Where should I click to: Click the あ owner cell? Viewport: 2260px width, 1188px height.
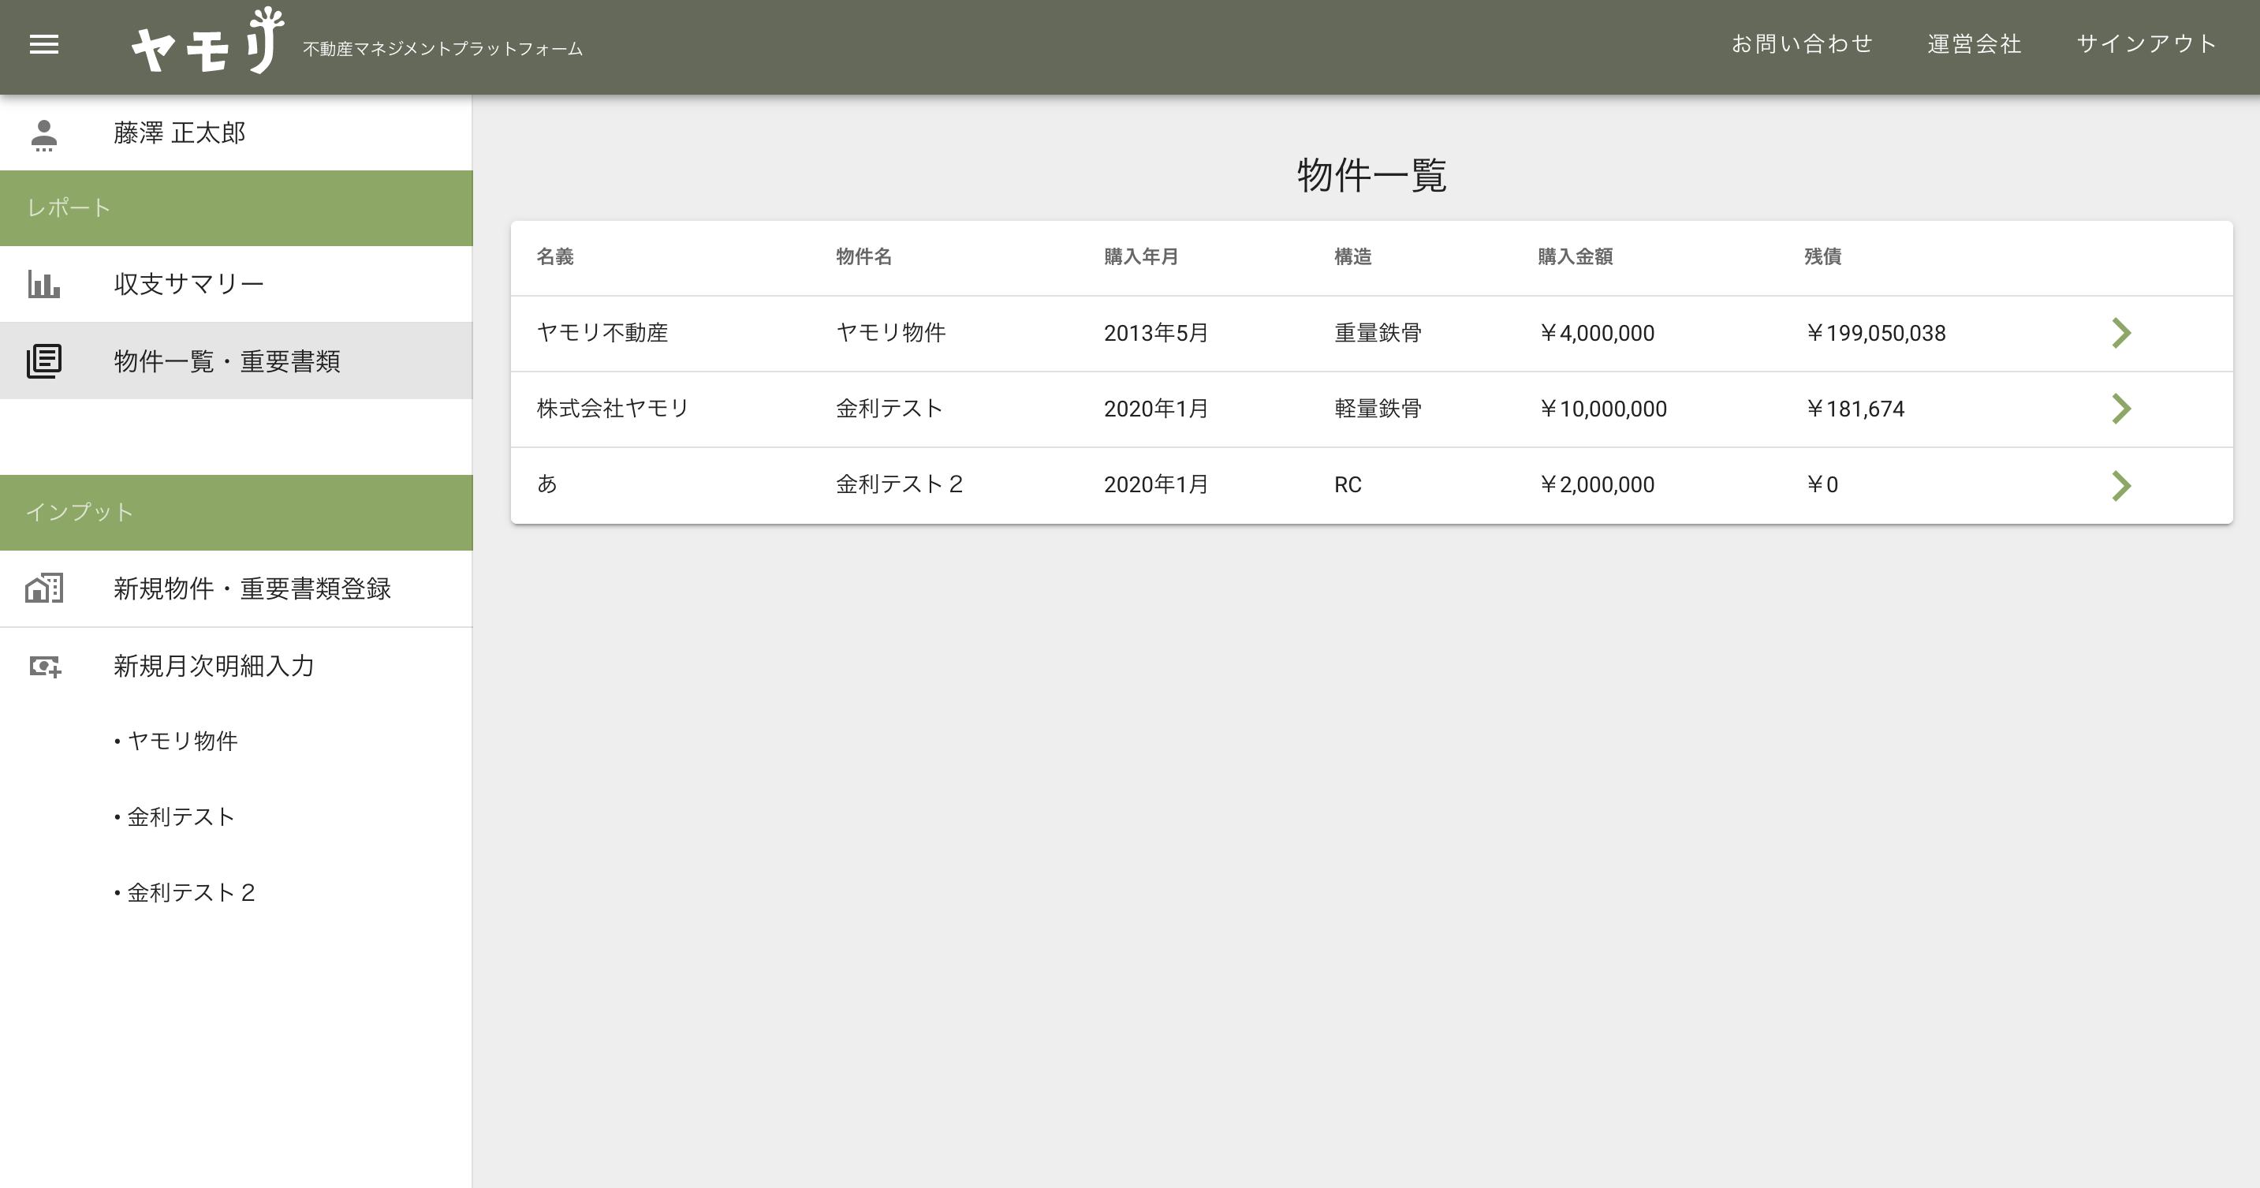tap(547, 484)
